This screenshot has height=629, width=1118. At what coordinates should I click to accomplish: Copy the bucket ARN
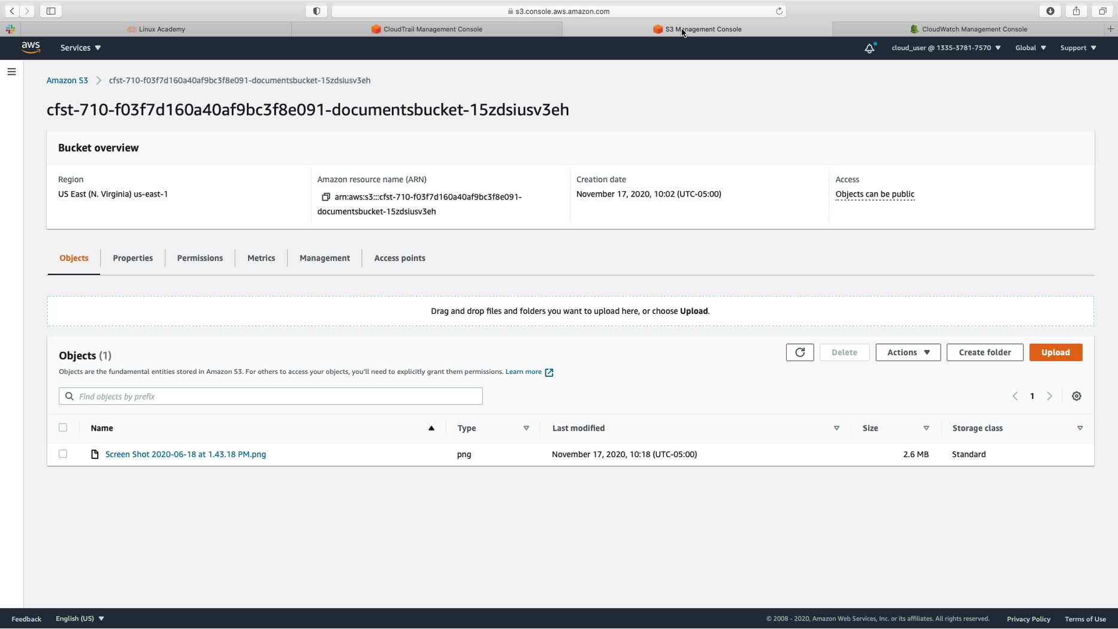pos(326,197)
